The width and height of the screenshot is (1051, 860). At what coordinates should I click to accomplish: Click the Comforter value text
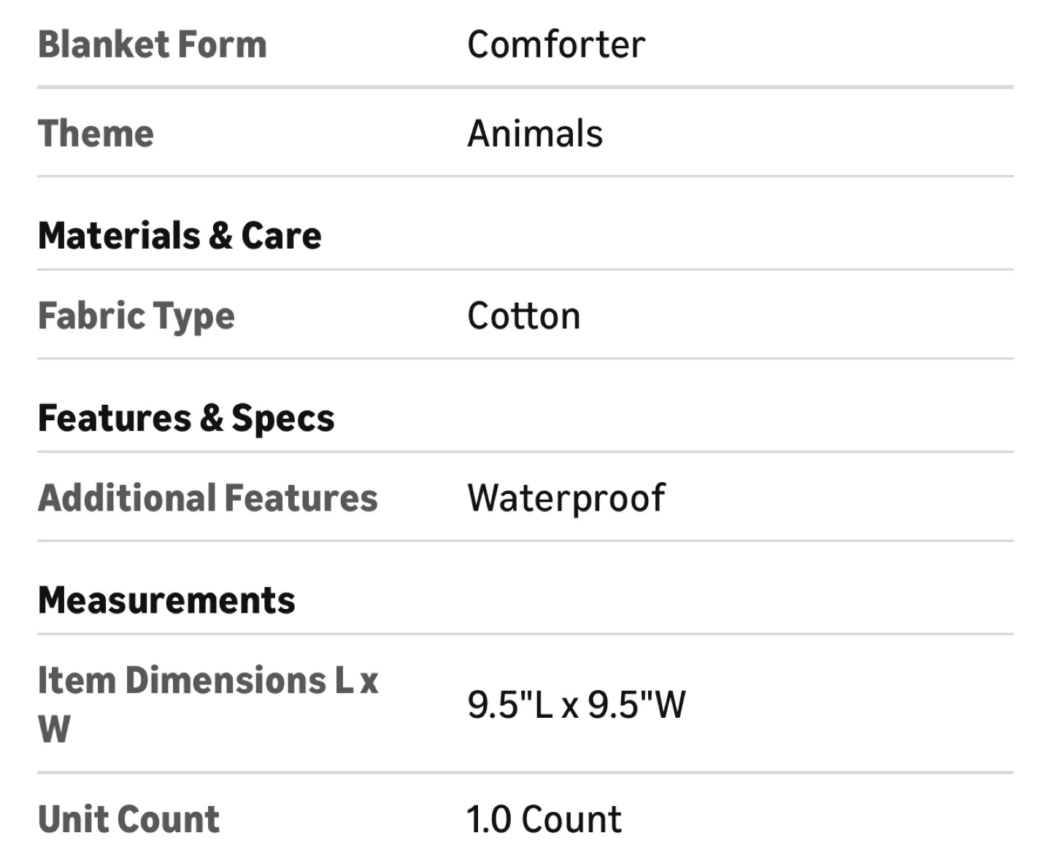[556, 44]
